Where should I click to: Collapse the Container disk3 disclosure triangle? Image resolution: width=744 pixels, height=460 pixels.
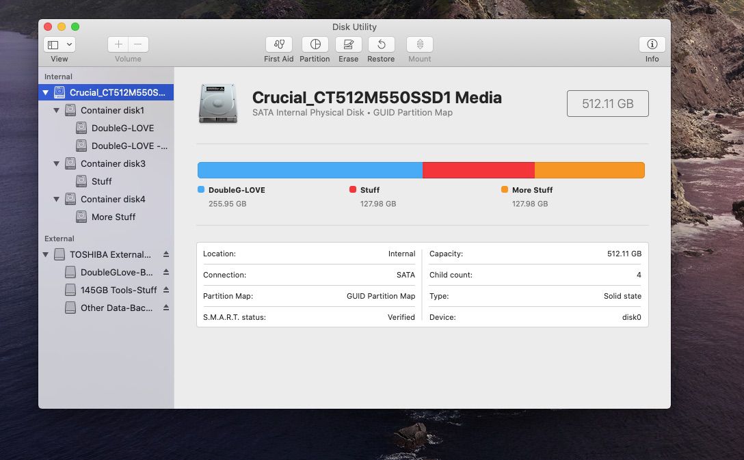[x=57, y=163]
